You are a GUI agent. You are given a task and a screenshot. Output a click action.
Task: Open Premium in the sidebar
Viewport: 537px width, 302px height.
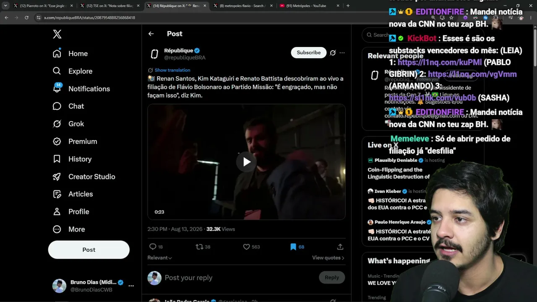[x=75, y=142]
